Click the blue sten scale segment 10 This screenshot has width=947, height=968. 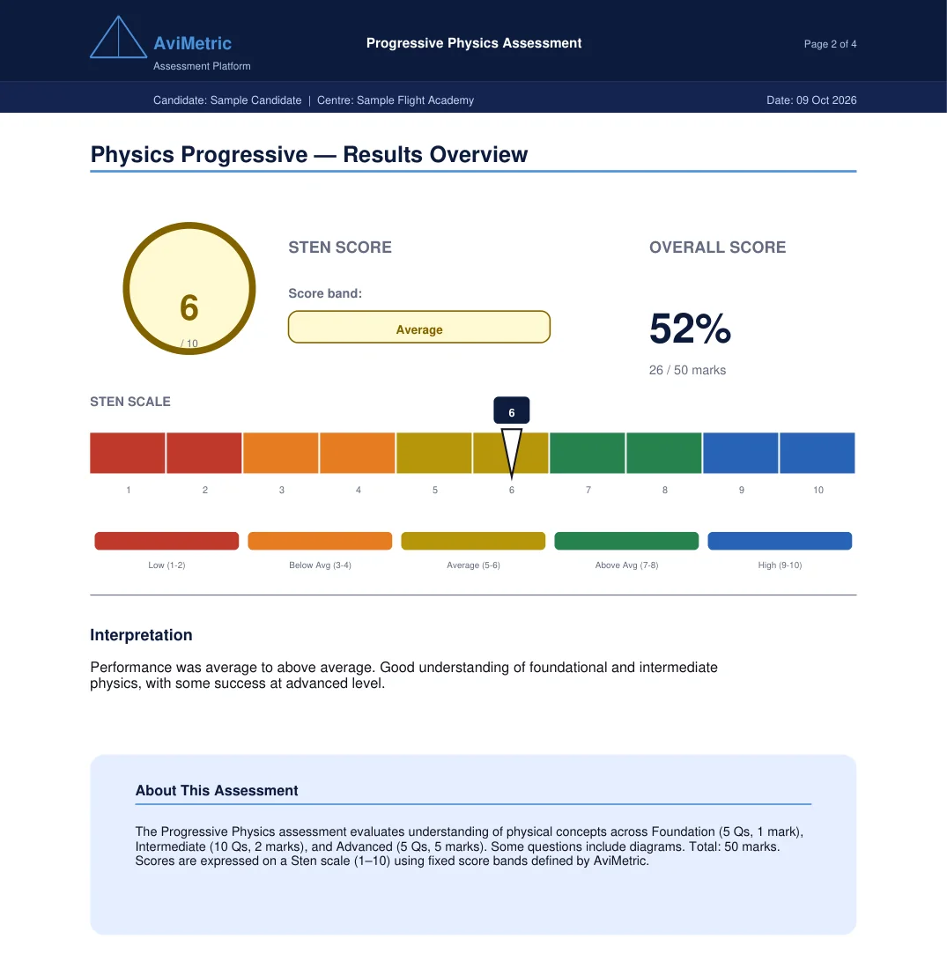pos(818,453)
